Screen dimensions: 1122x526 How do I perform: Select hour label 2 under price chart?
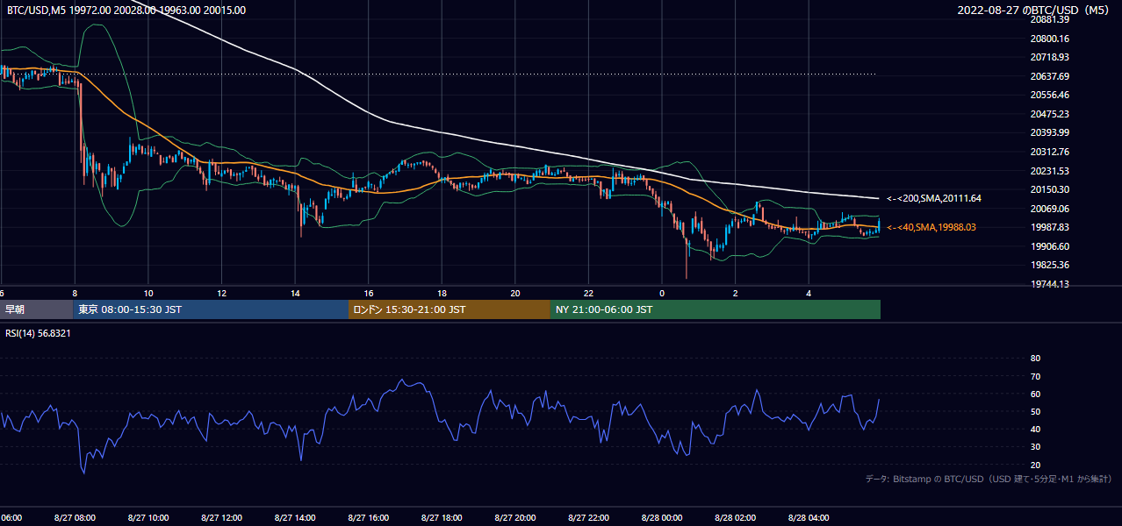coord(736,293)
